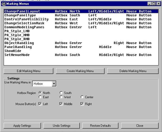The image size is (162, 132).
Task: Click Delete Marking Menu button
Action: pos(133,71)
